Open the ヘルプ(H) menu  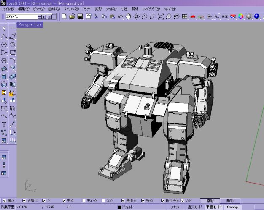pyautogui.click(x=170, y=9)
